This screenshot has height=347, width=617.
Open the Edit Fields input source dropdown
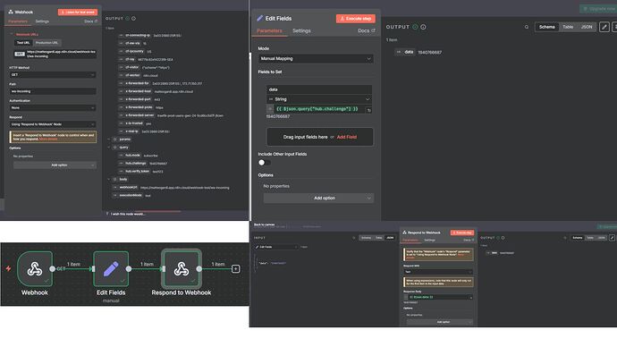pos(275,247)
